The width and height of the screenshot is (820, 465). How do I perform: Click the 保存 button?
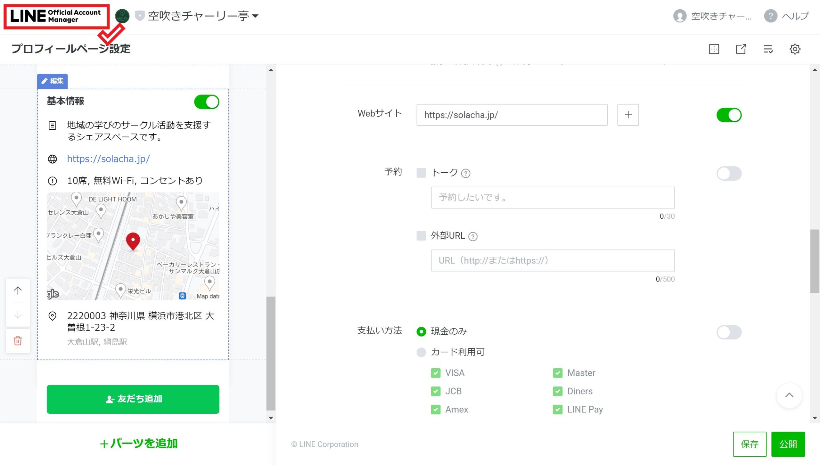pyautogui.click(x=749, y=444)
